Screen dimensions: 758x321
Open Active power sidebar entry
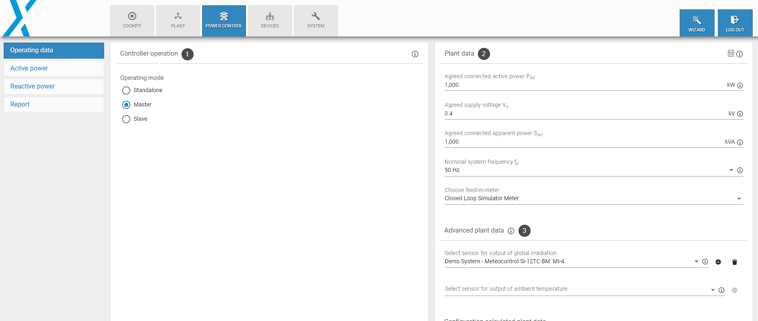54,68
